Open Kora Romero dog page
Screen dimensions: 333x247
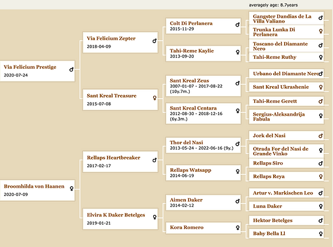(x=187, y=227)
